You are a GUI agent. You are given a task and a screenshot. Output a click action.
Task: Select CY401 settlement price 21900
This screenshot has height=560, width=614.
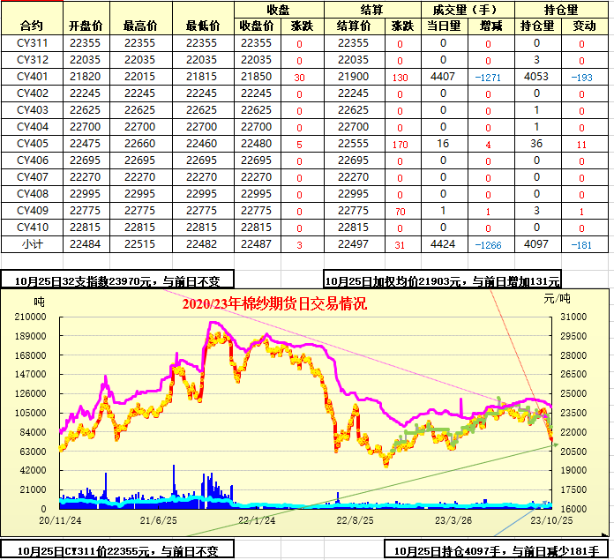click(x=353, y=77)
